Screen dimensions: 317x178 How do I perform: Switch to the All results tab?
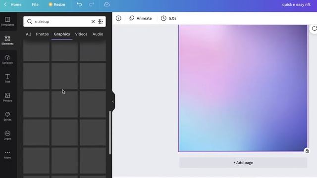tap(28, 34)
